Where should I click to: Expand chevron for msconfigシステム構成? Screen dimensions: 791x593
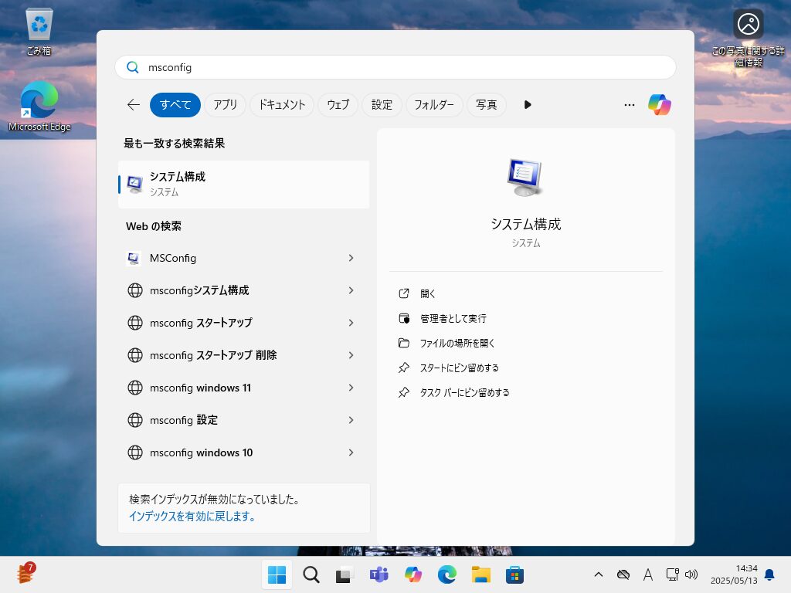(351, 290)
